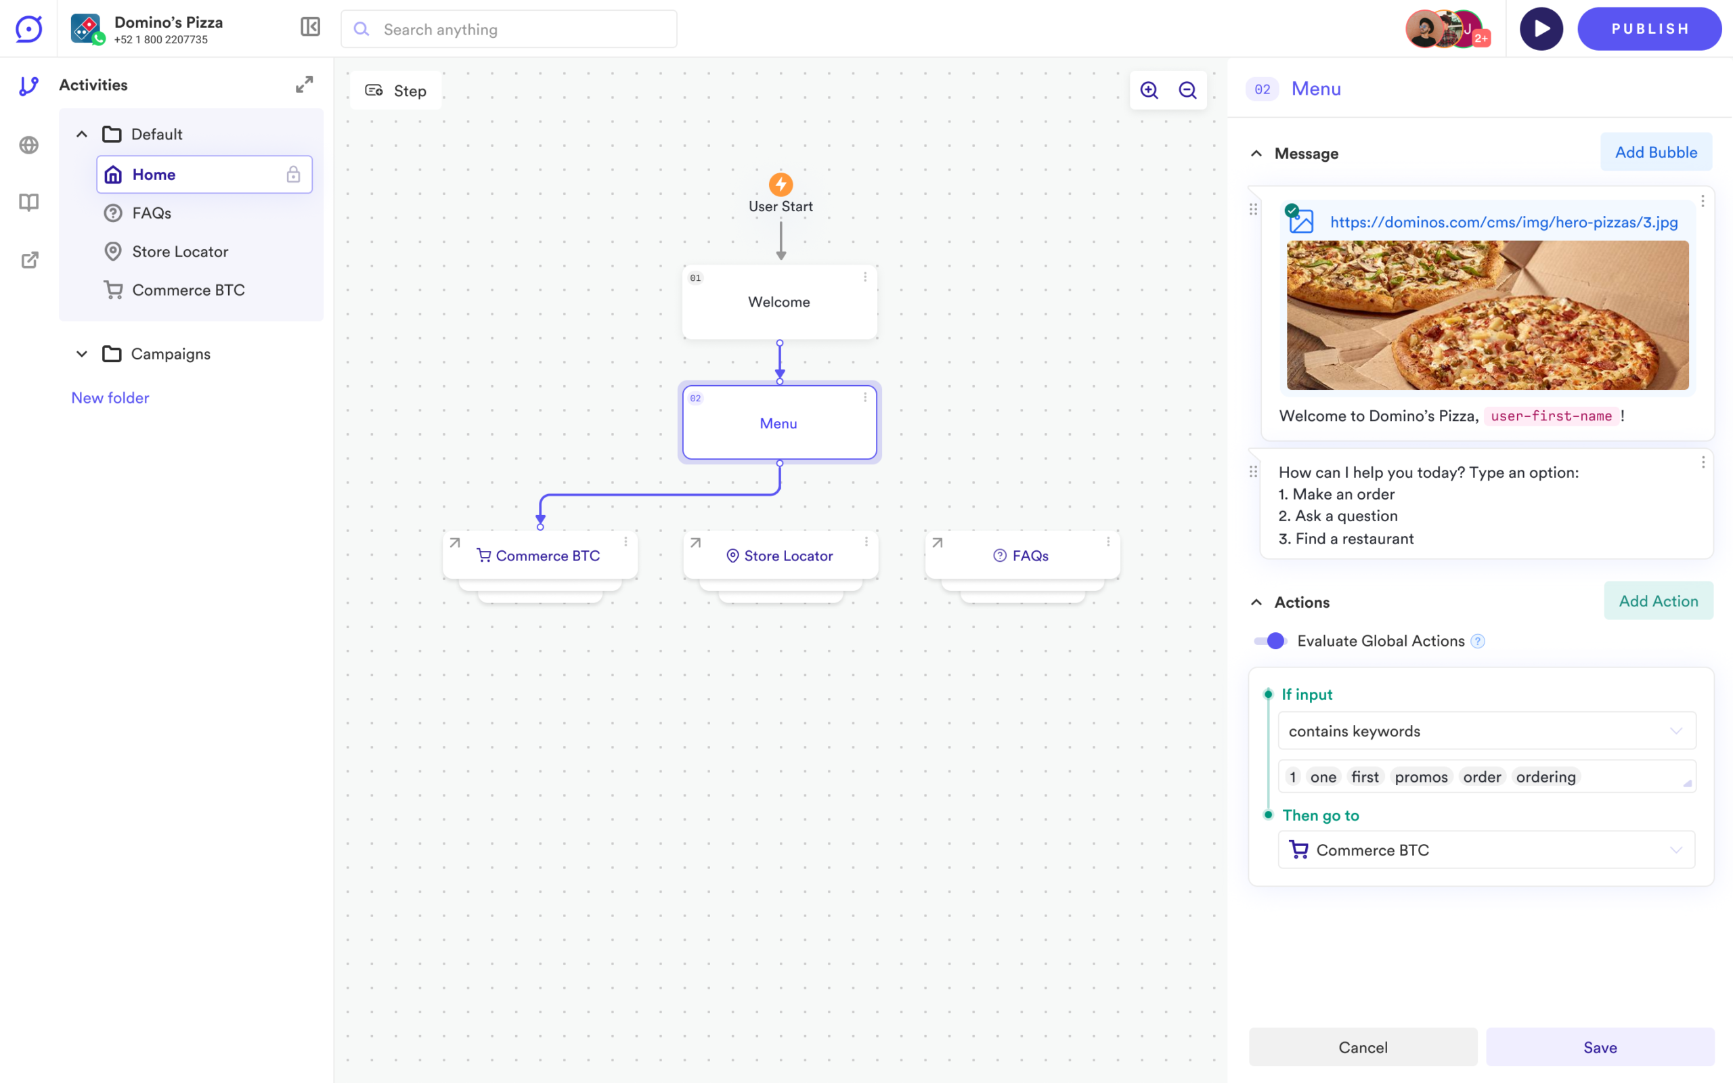Screen dimensions: 1733x1083
Task: Open the Commerce BTC destination dropdown
Action: click(1486, 849)
